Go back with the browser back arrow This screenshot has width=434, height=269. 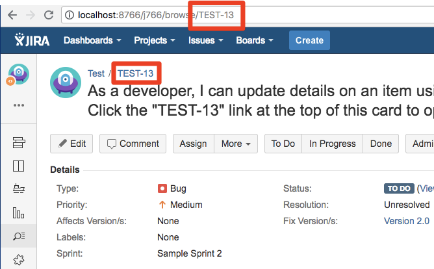(12, 15)
